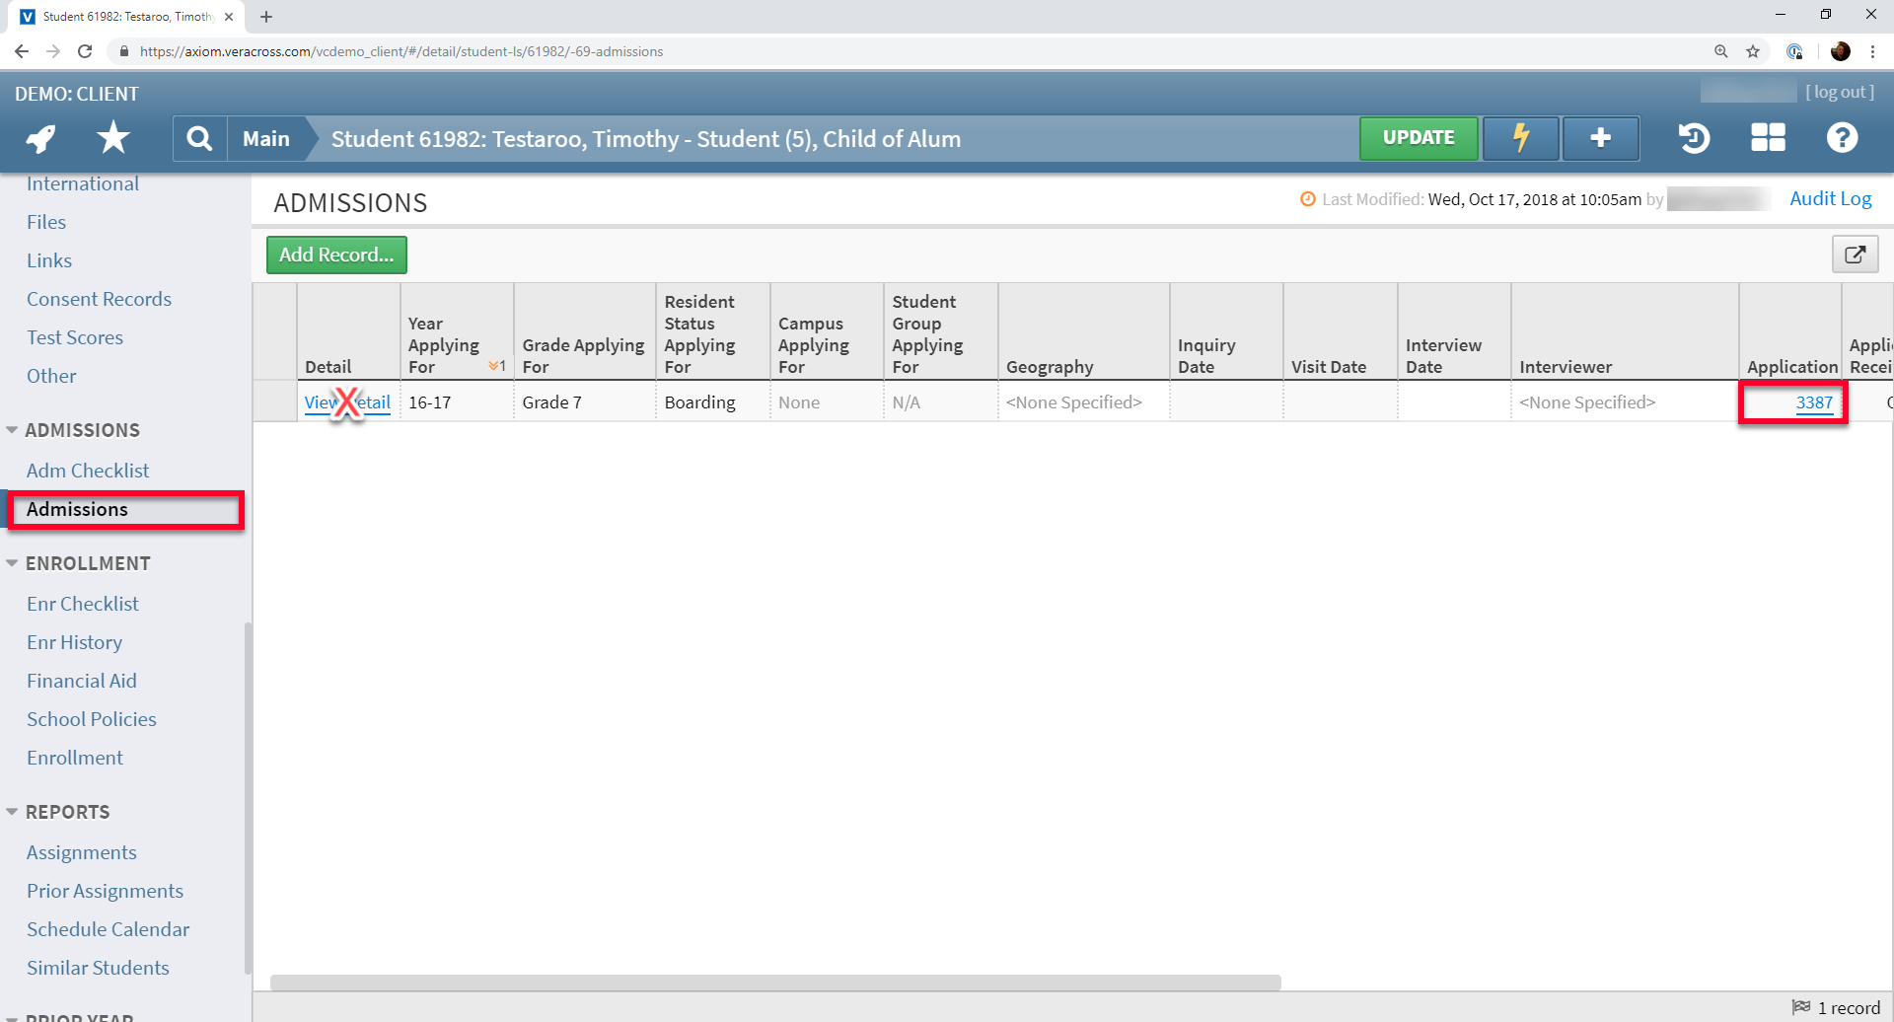This screenshot has width=1894, height=1022.
Task: Click the horizontal scrollbar under the table
Action: click(x=775, y=983)
